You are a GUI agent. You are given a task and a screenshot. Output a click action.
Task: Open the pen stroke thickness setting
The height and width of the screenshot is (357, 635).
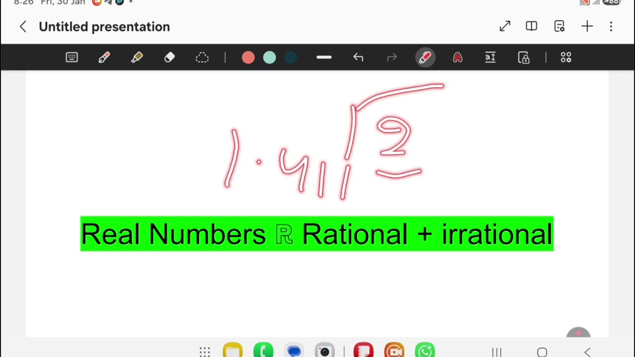324,58
